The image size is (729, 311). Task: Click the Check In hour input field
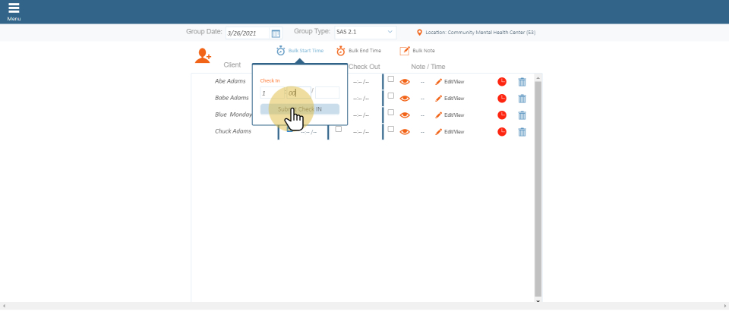(x=272, y=93)
